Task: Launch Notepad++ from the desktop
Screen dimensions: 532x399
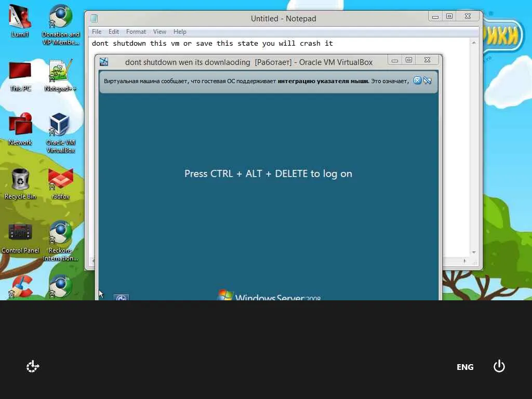Action: pos(60,75)
